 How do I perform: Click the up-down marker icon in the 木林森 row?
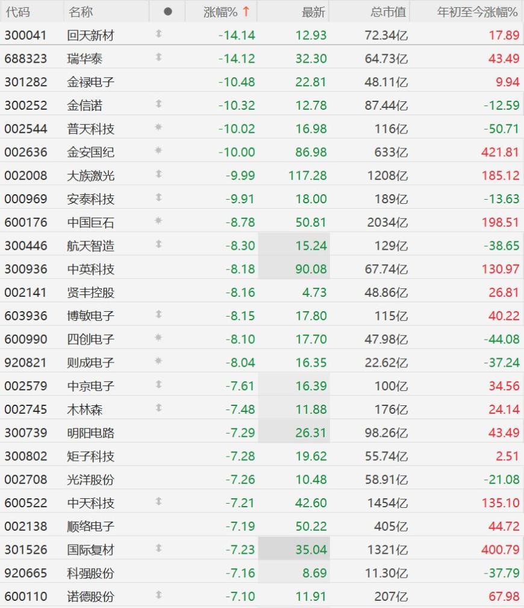[x=158, y=408]
